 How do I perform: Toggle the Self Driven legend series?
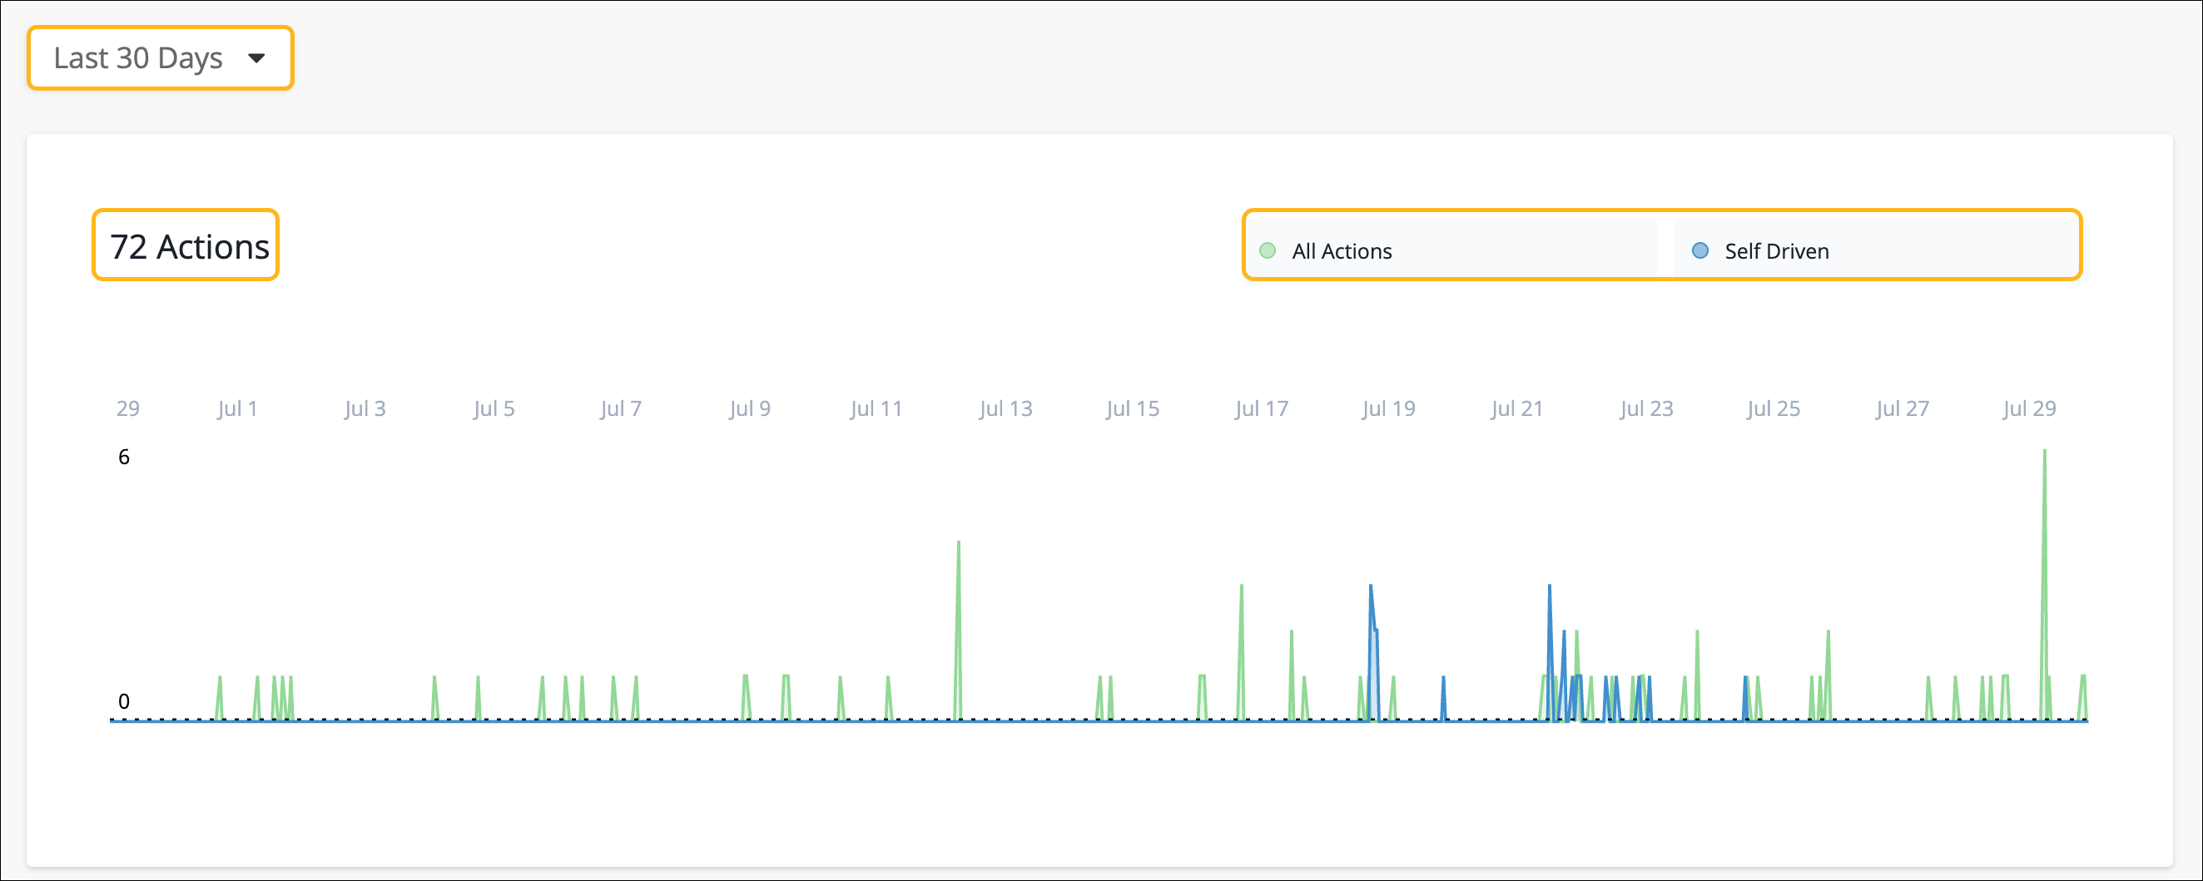[1775, 251]
